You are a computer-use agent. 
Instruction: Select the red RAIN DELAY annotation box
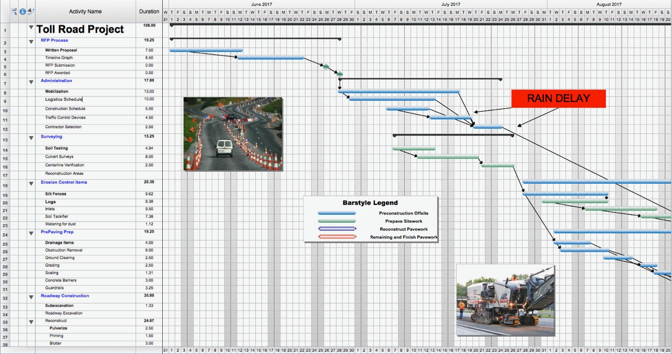pos(558,99)
